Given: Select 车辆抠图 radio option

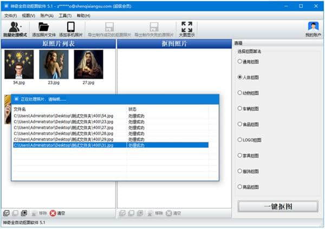Looking at the screenshot, I should 240,108.
